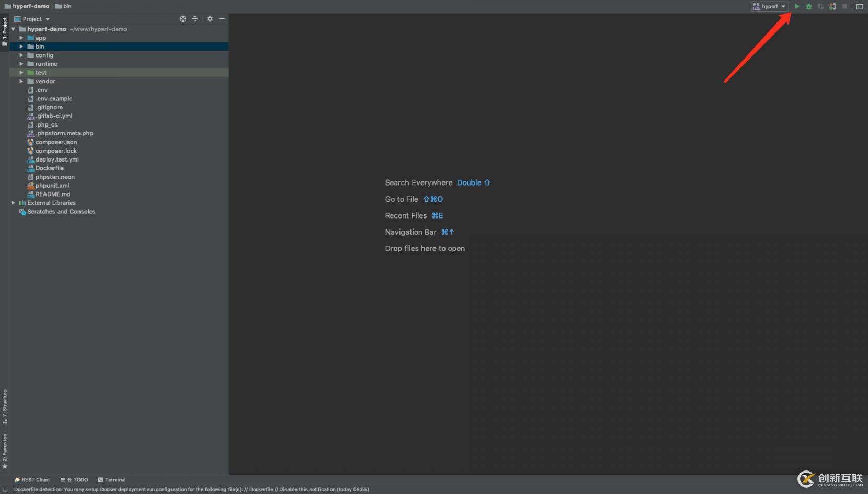Click the PHP debug connections listener icon

[832, 6]
